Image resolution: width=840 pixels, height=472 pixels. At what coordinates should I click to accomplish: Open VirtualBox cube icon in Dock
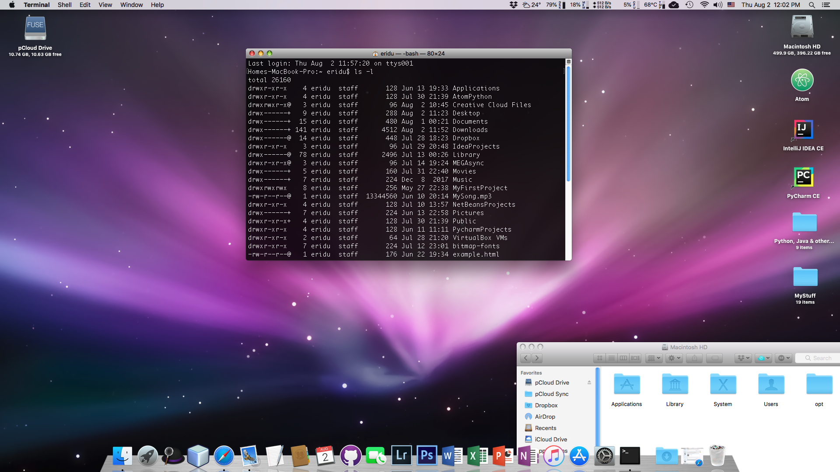(x=198, y=456)
